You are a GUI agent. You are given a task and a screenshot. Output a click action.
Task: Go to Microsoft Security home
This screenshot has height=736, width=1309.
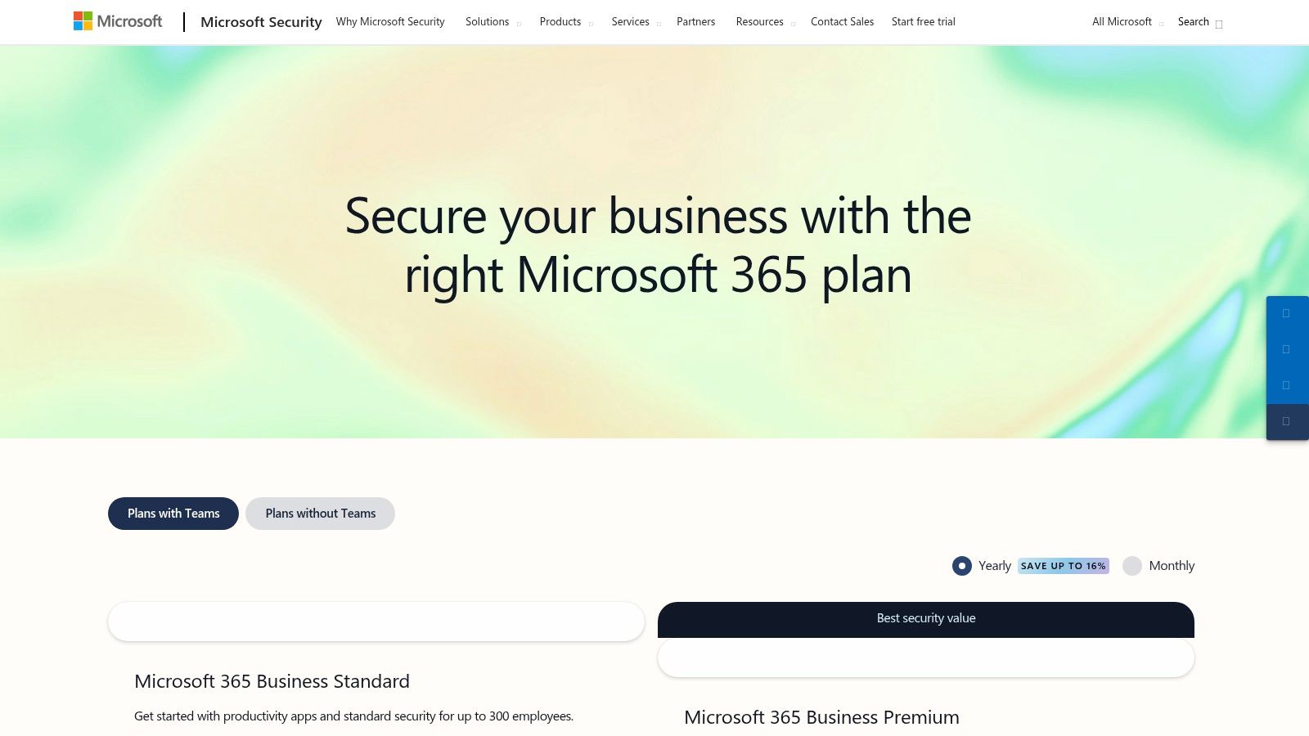(261, 22)
